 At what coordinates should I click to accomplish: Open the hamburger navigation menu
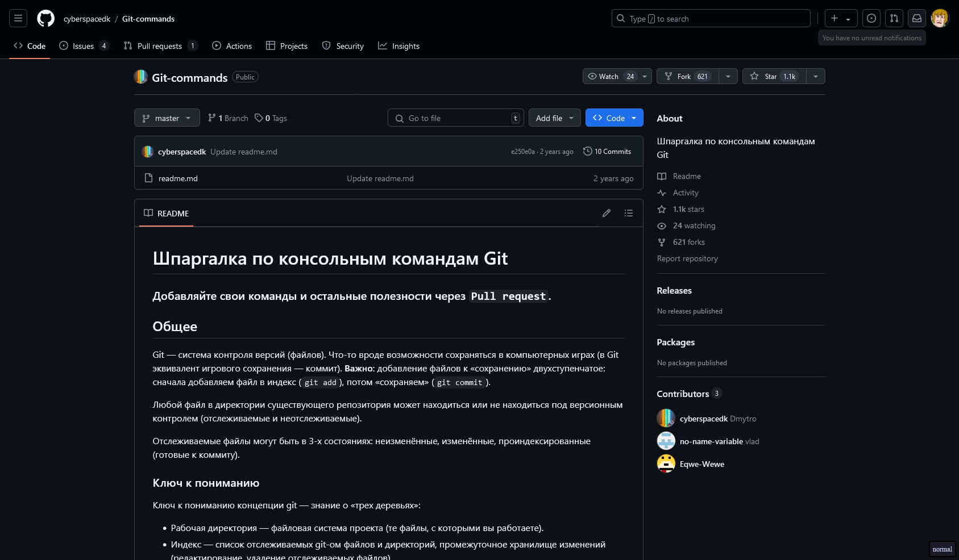(x=18, y=18)
